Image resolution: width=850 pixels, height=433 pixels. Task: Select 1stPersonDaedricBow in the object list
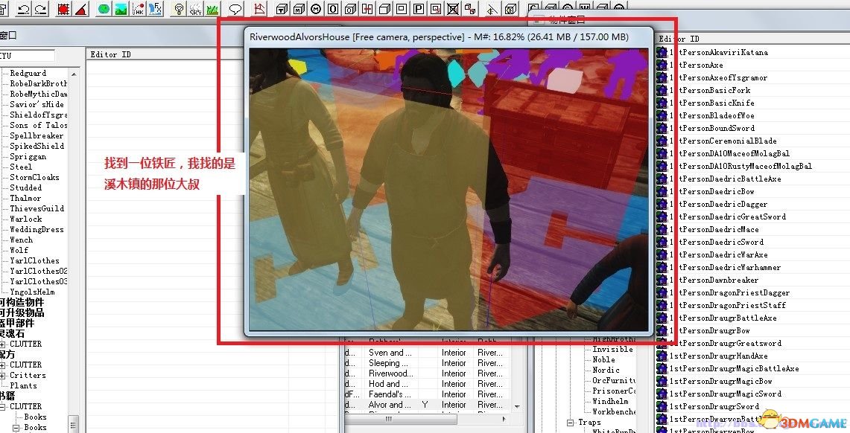[x=711, y=192]
